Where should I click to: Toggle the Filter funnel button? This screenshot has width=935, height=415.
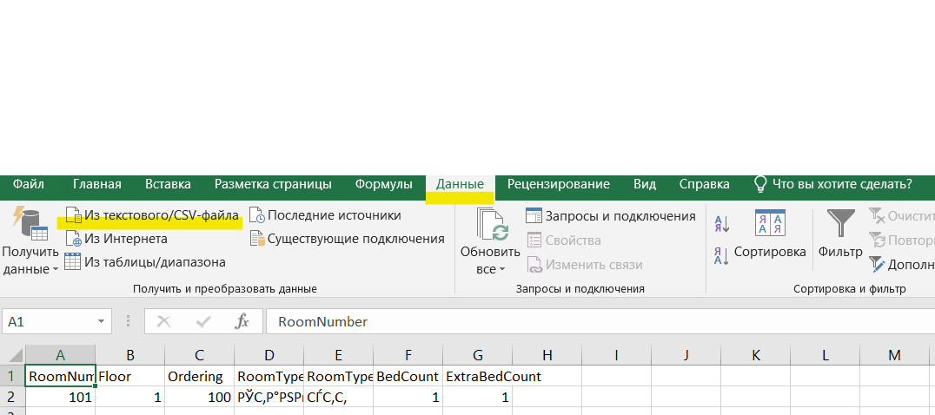click(x=839, y=234)
